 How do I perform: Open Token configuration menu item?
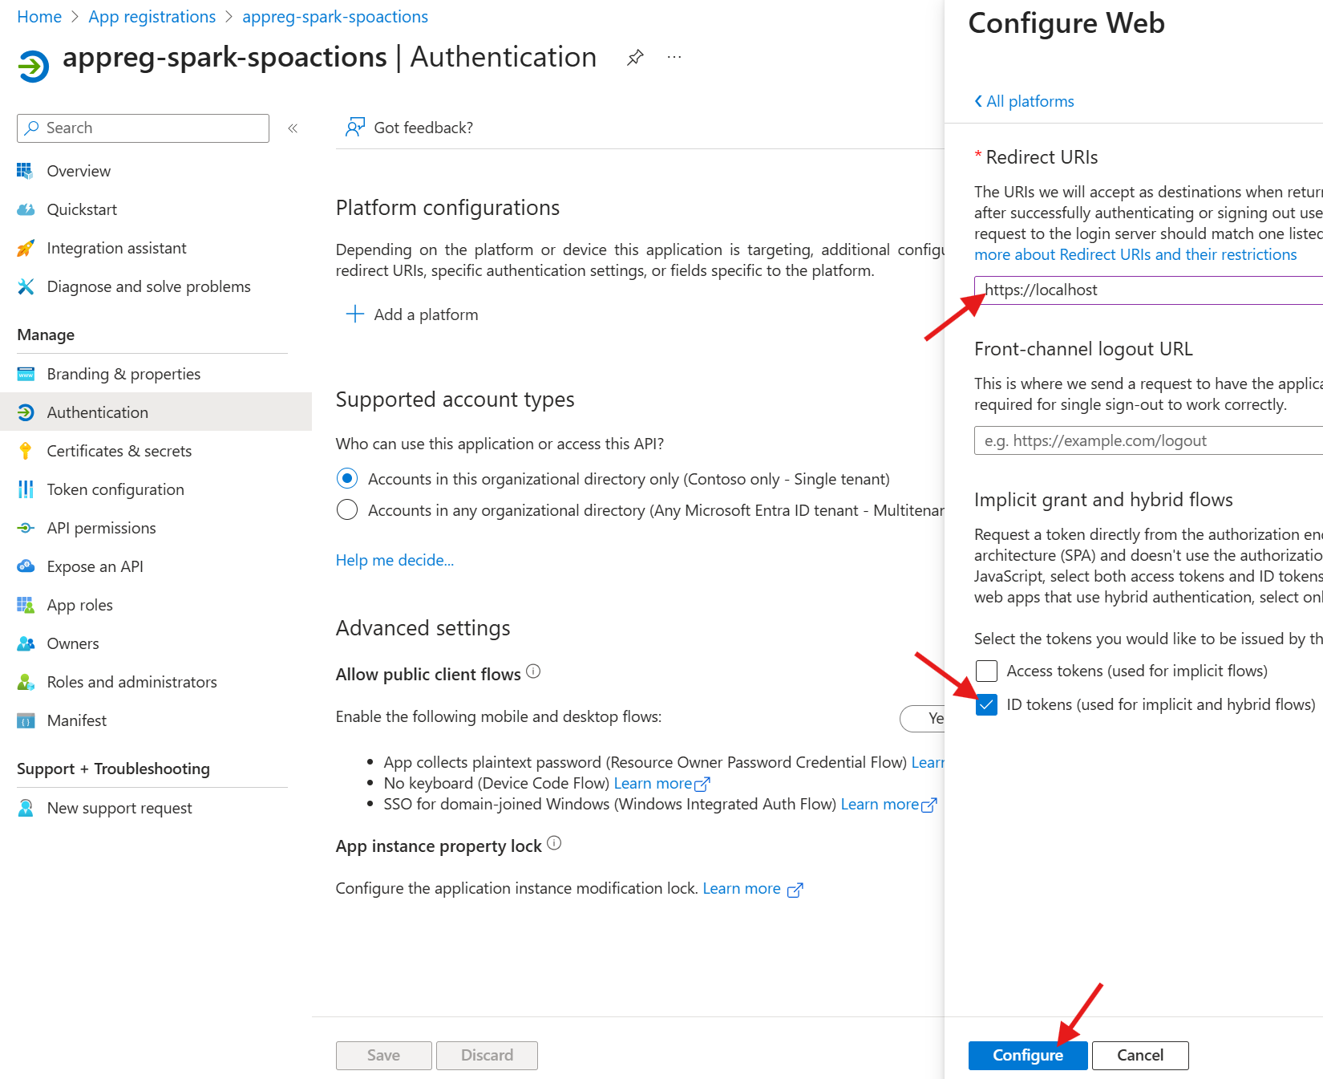(115, 489)
